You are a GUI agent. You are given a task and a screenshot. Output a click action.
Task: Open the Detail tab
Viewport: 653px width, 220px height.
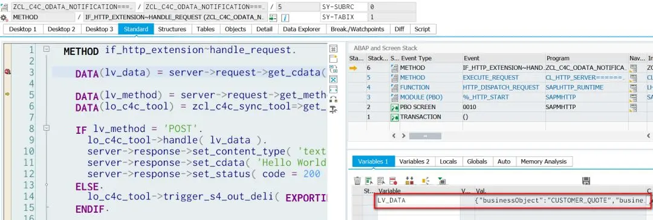click(264, 29)
